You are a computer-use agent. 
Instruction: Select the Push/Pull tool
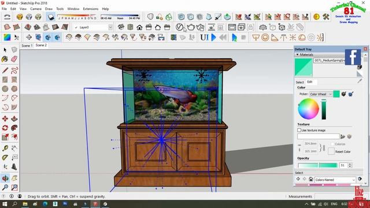pos(14,118)
